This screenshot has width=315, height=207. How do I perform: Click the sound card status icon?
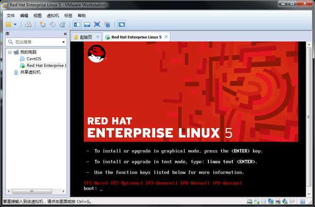(x=285, y=202)
